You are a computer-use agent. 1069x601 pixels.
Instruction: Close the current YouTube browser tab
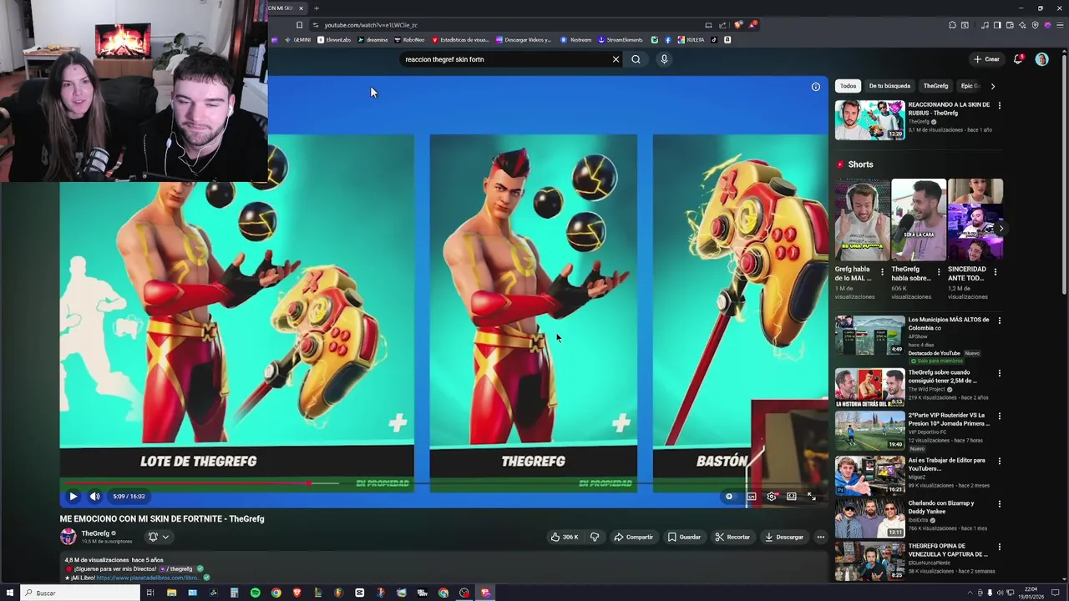(x=301, y=8)
